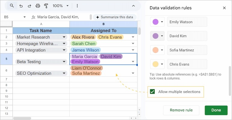
Task: Open the search menus magnifier icon
Action: tap(12, 6)
